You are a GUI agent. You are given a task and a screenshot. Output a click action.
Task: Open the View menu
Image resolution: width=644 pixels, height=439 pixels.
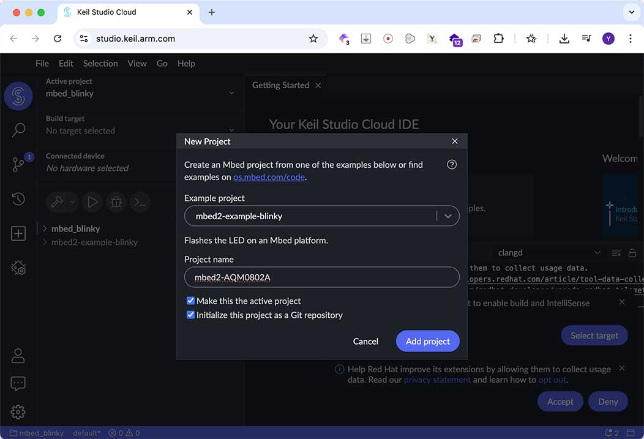(137, 63)
